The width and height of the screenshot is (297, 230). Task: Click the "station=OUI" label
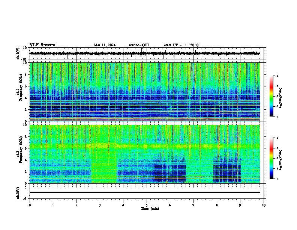coord(139,45)
